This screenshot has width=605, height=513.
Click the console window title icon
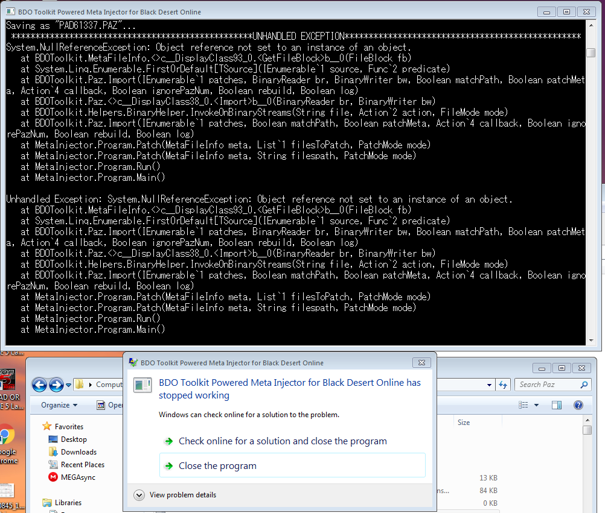pos(10,11)
